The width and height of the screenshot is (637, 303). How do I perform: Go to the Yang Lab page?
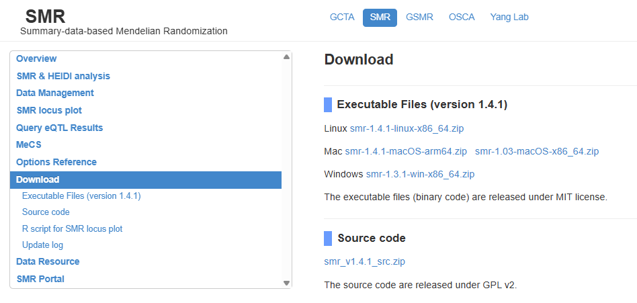(509, 17)
